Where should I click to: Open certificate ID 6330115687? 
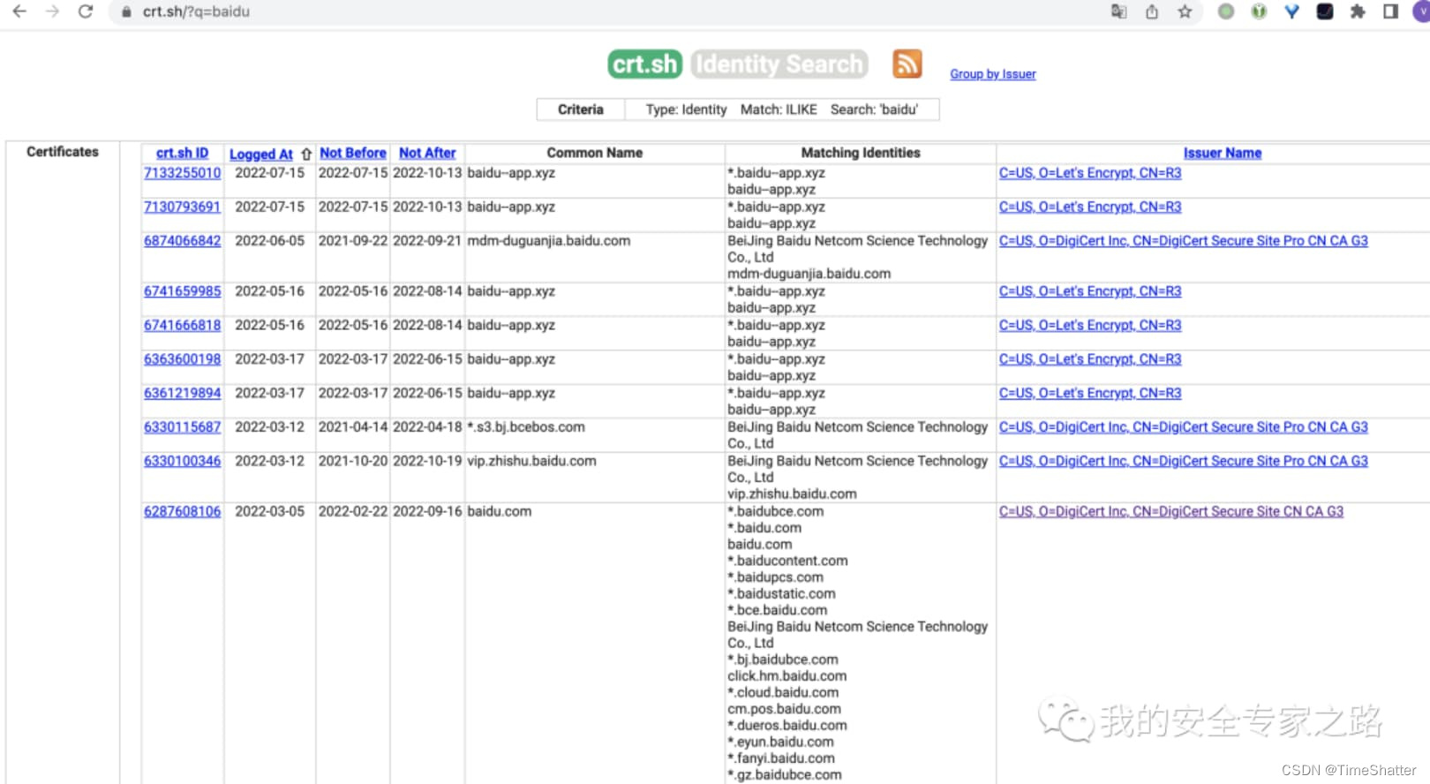(182, 426)
